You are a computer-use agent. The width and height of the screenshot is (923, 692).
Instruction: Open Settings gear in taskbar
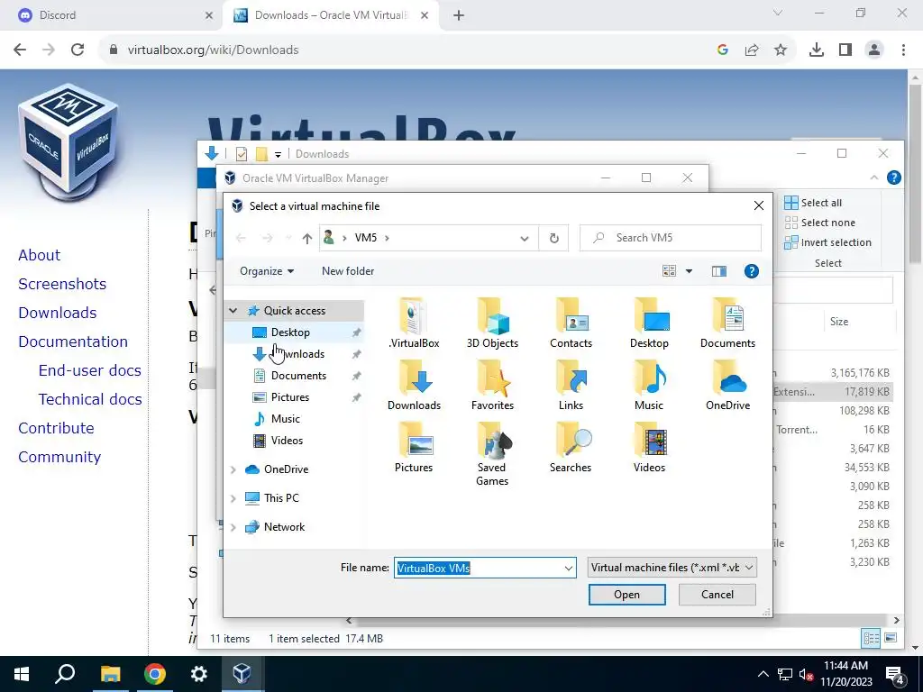(x=198, y=674)
